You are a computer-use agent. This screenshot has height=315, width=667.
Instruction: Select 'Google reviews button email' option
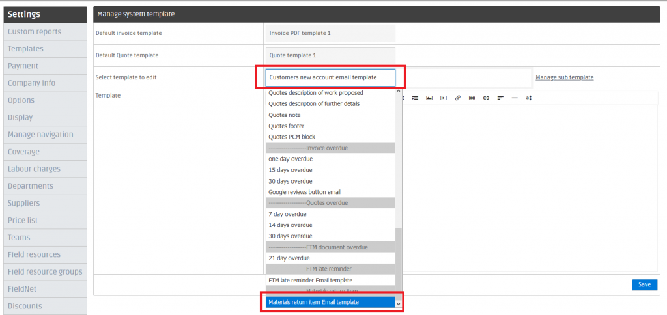[330, 192]
